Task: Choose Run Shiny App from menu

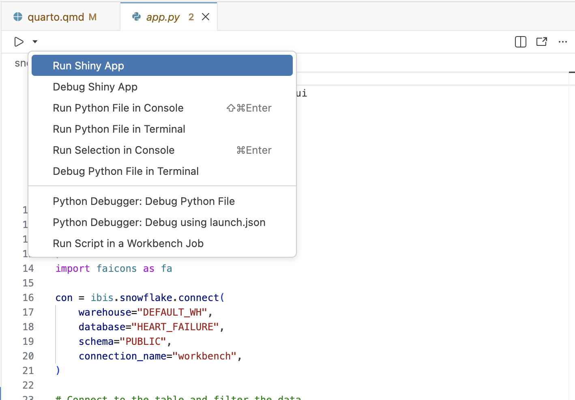Action: click(88, 66)
